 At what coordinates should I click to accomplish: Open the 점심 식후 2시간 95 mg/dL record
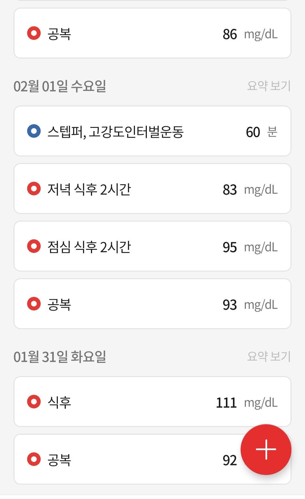[x=152, y=246]
